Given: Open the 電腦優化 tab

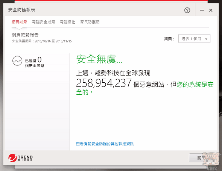Looking at the screenshot, I should click(67, 22).
